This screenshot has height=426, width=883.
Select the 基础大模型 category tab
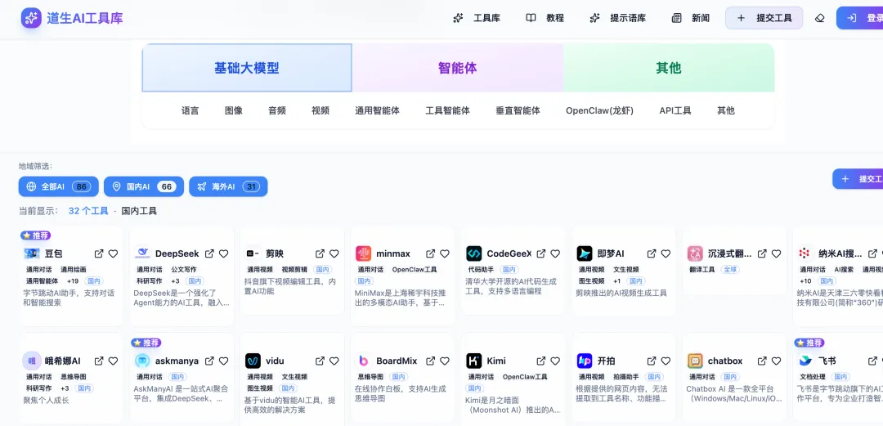[247, 68]
